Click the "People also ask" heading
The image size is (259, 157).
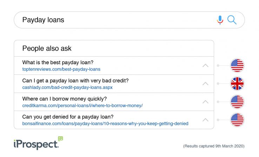pos(47,48)
